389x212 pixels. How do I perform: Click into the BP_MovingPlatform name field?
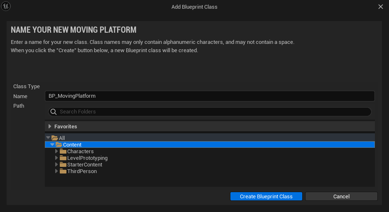pyautogui.click(x=210, y=96)
